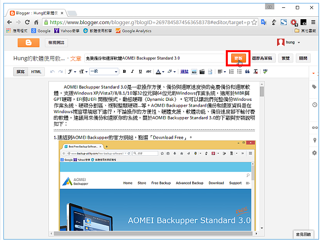
Task: Click the Revert to draft button
Action: pyautogui.click(x=262, y=58)
